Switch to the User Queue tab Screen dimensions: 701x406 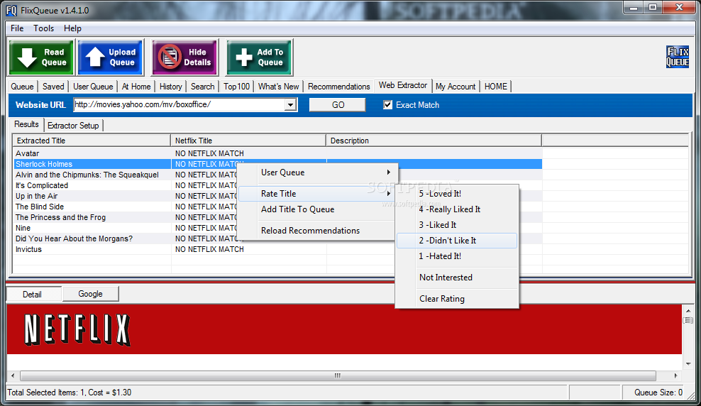[x=93, y=87]
